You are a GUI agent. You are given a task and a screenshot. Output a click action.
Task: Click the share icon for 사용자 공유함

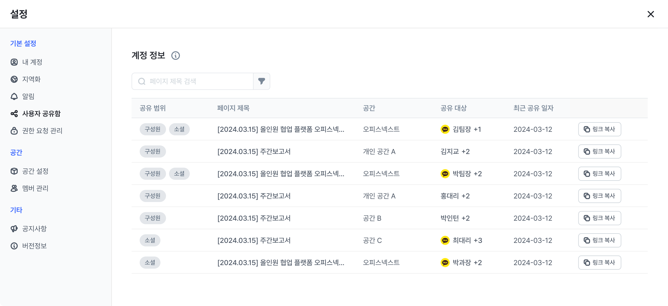coord(14,114)
